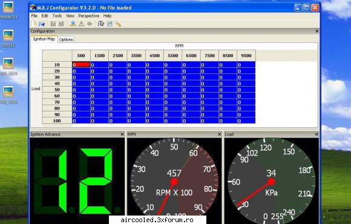Image resolution: width=351 pixels, height=224 pixels.
Task: Select the cell at load 60, 3500 RPM
Action: (x=136, y=96)
